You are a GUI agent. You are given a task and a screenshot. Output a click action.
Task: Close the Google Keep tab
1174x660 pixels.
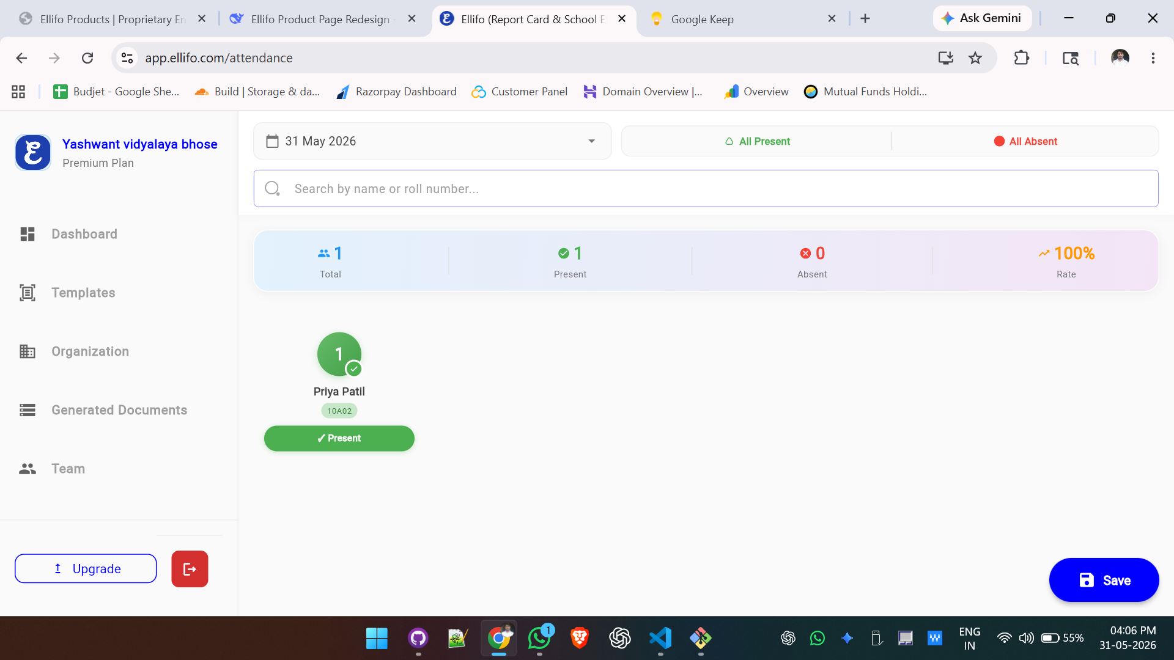(x=832, y=19)
